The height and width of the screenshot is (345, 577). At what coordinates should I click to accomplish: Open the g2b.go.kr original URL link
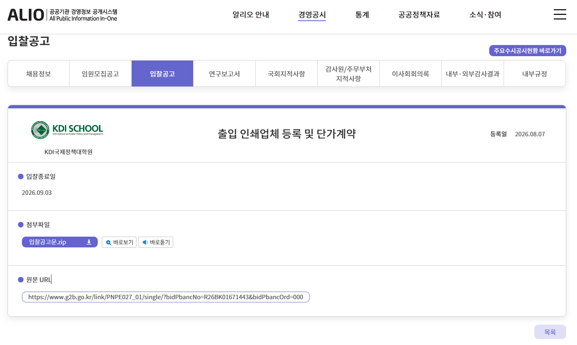pos(166,297)
